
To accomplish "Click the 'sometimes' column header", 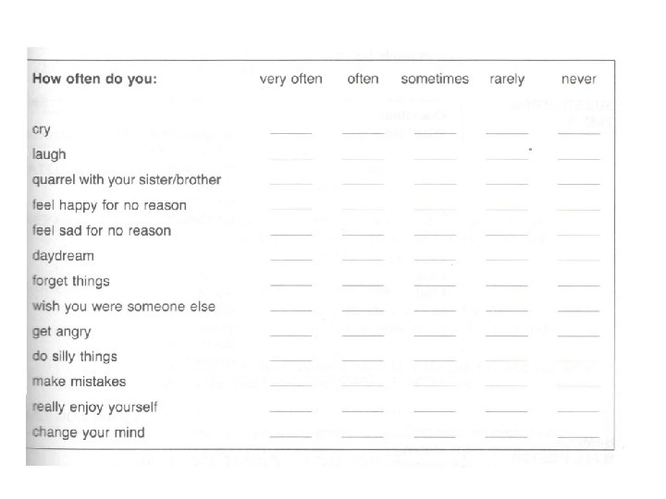I will point(435,79).
